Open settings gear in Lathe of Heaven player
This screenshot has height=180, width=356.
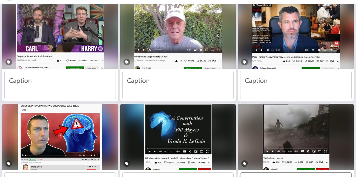pos(308,151)
